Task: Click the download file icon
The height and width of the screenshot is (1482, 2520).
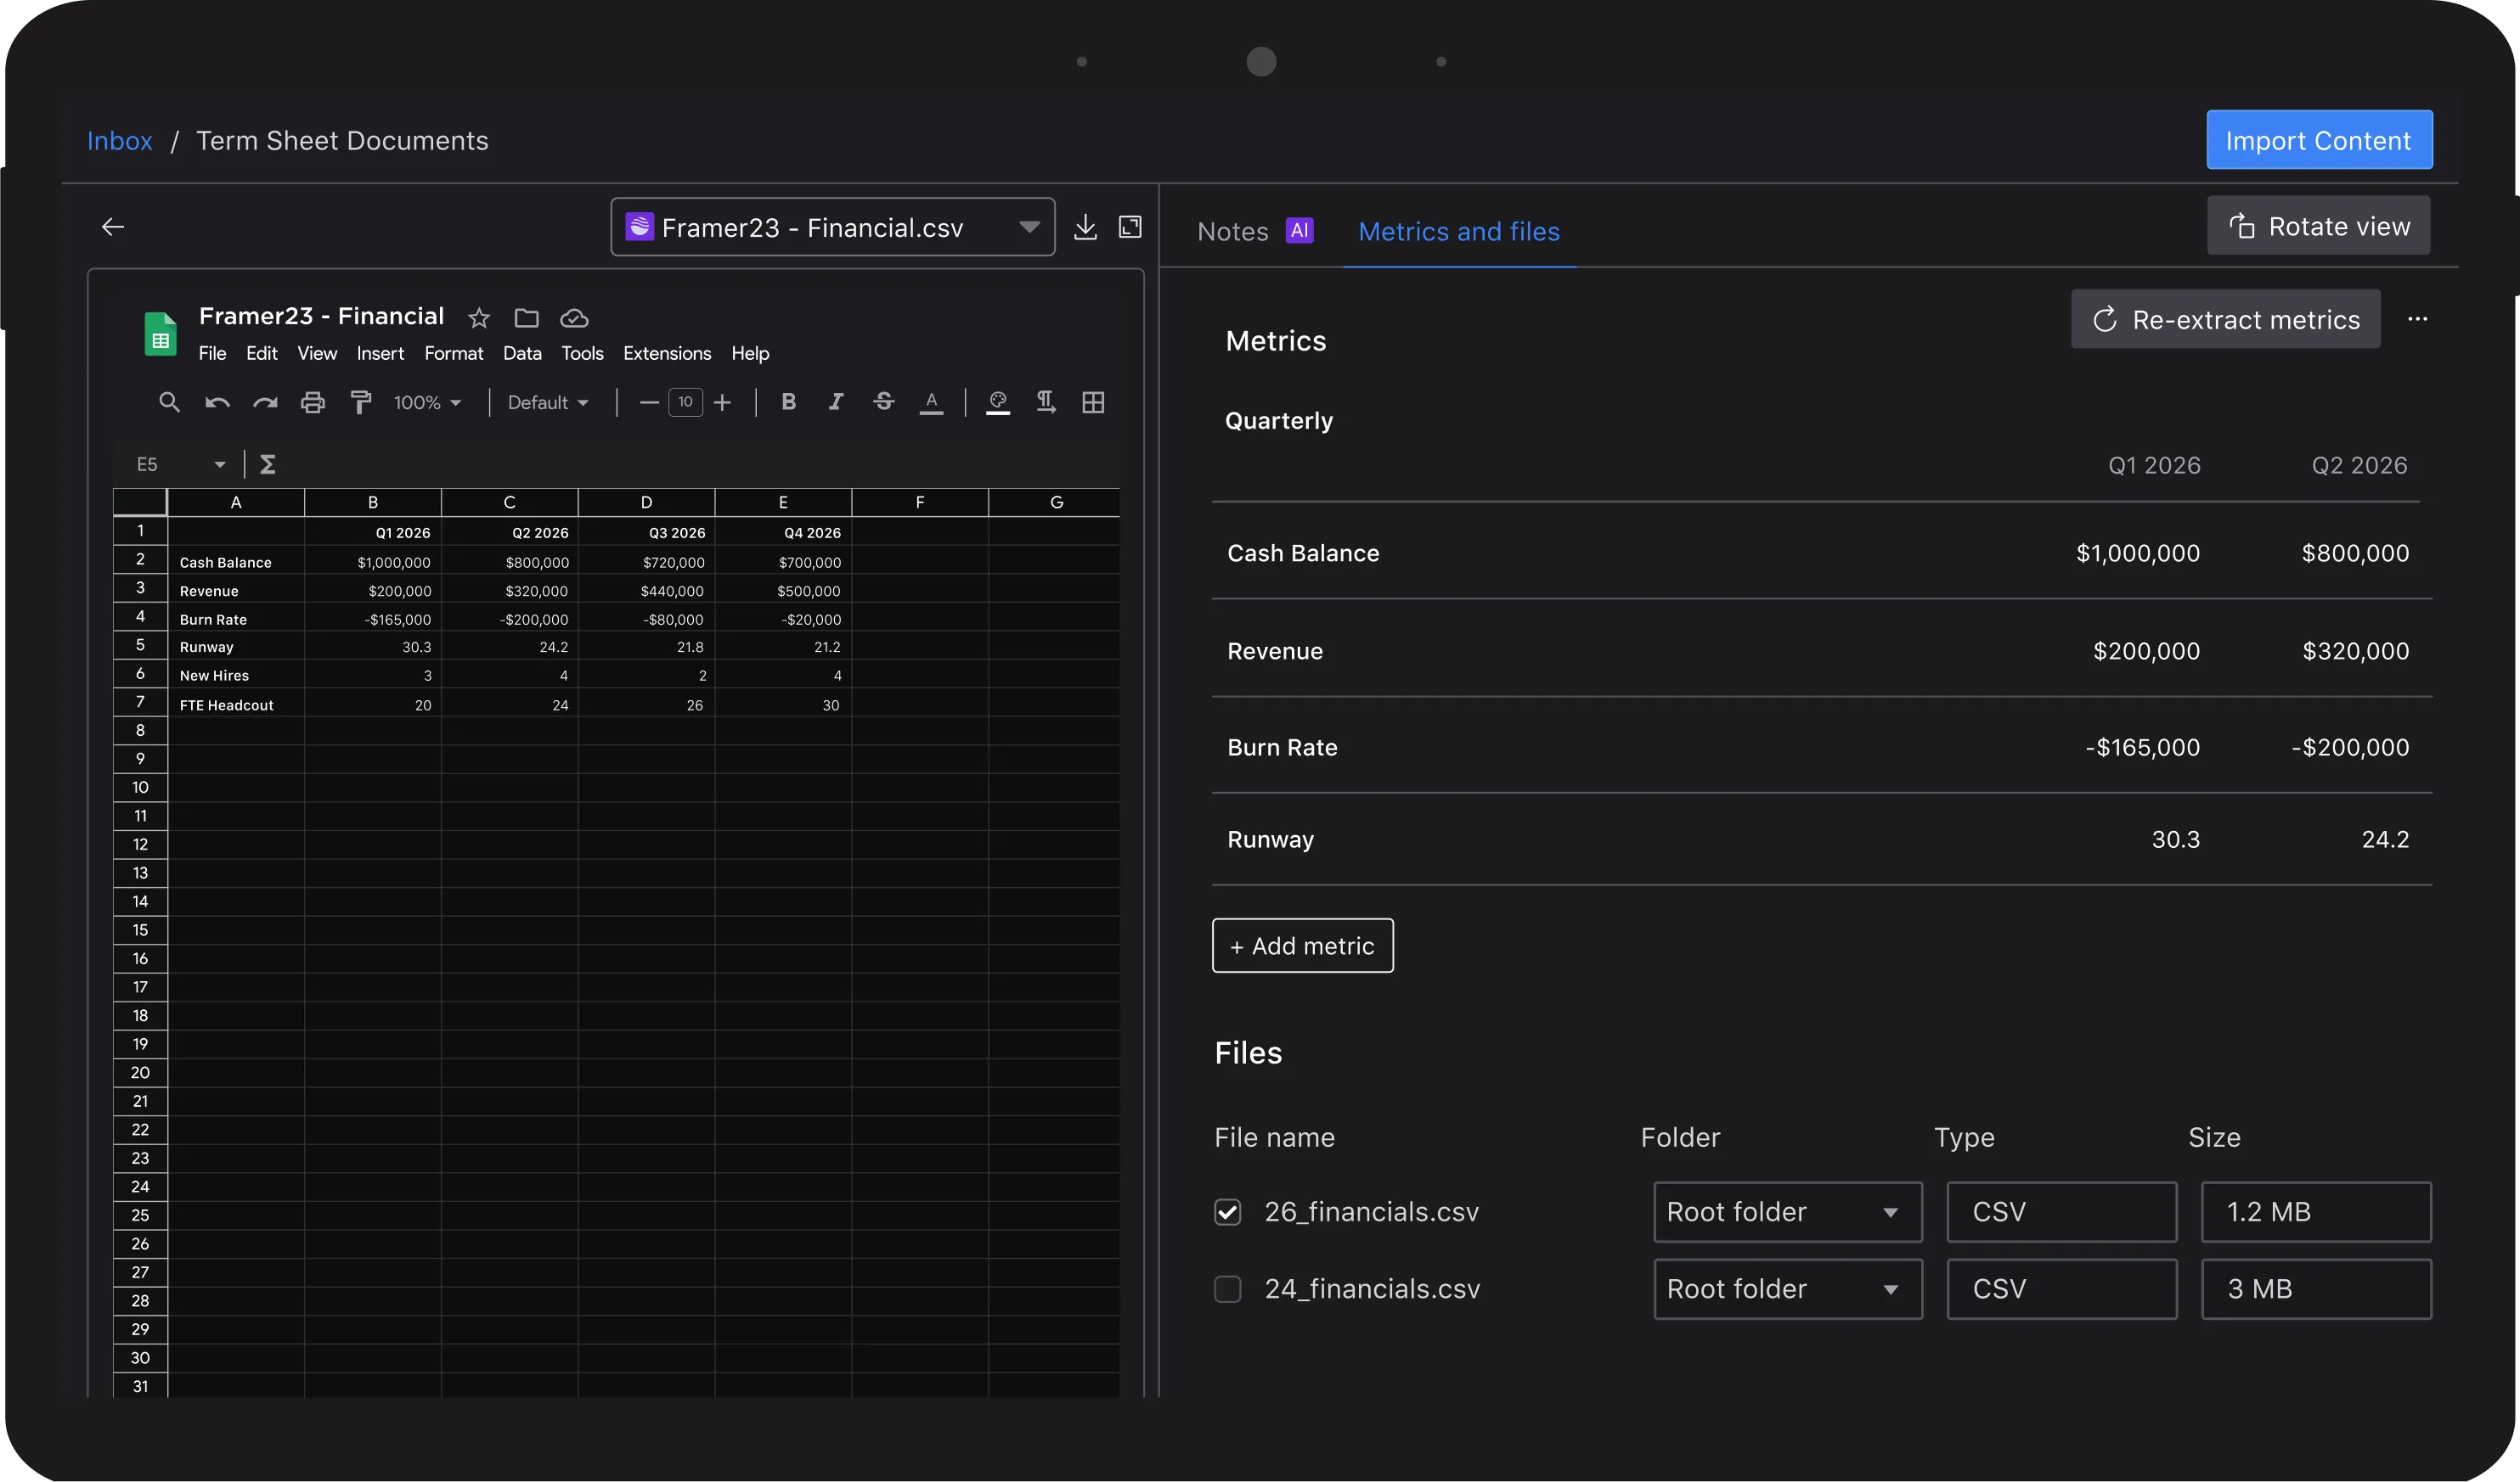Action: click(x=1085, y=227)
